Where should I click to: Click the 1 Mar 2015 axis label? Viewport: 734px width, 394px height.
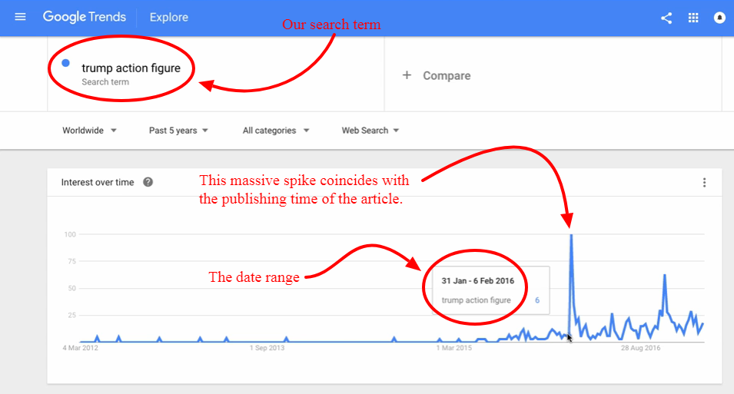[454, 348]
